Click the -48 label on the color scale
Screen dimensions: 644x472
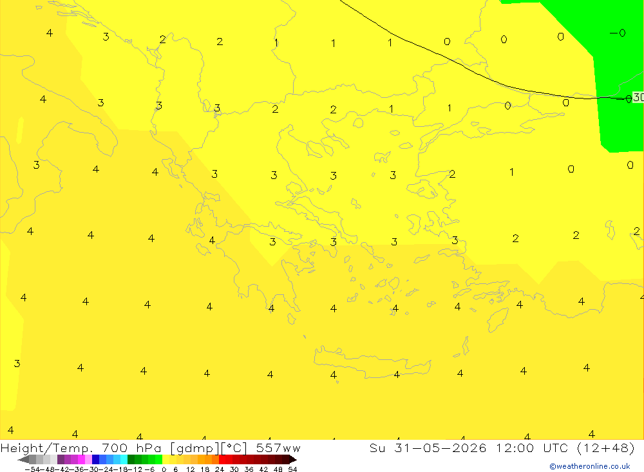click(x=47, y=469)
